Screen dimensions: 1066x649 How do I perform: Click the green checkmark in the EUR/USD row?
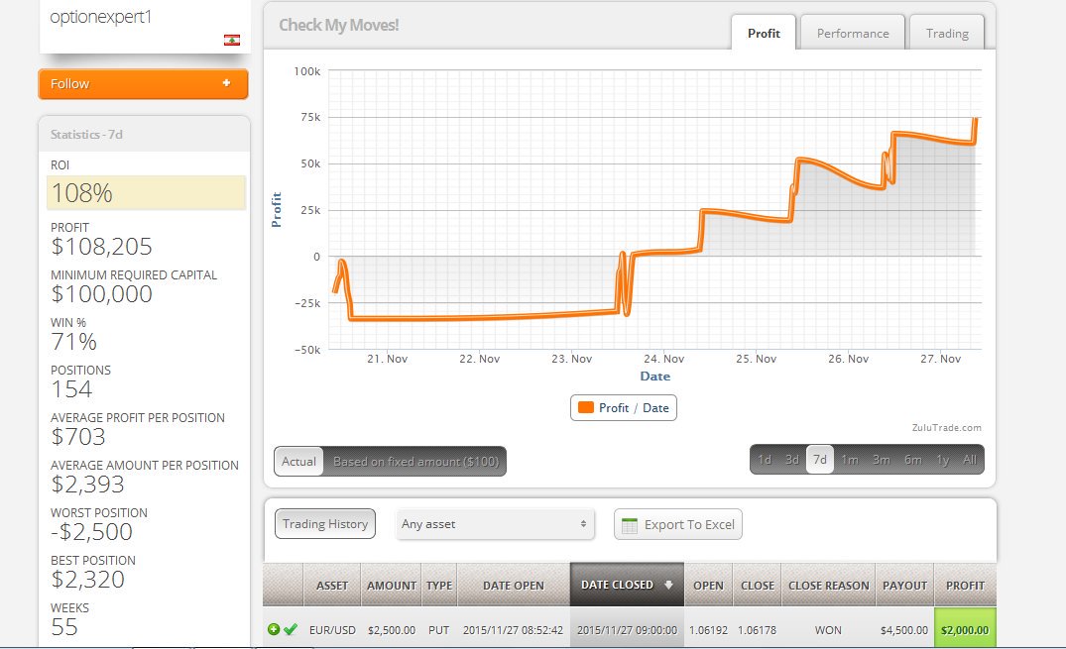291,629
